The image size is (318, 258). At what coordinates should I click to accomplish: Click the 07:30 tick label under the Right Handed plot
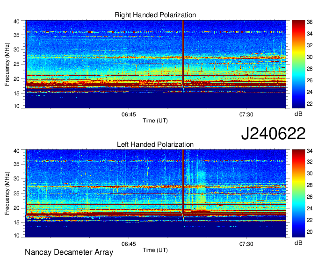tap(246, 115)
